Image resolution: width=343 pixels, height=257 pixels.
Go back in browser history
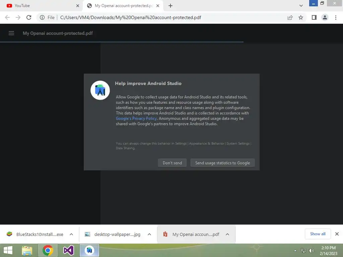pyautogui.click(x=7, y=17)
